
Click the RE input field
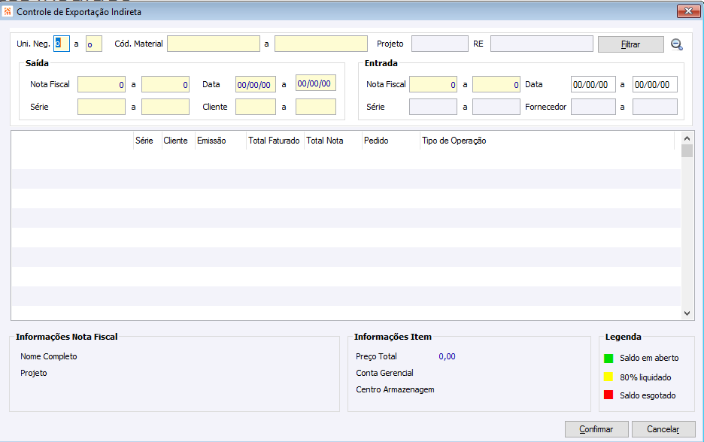(x=542, y=44)
